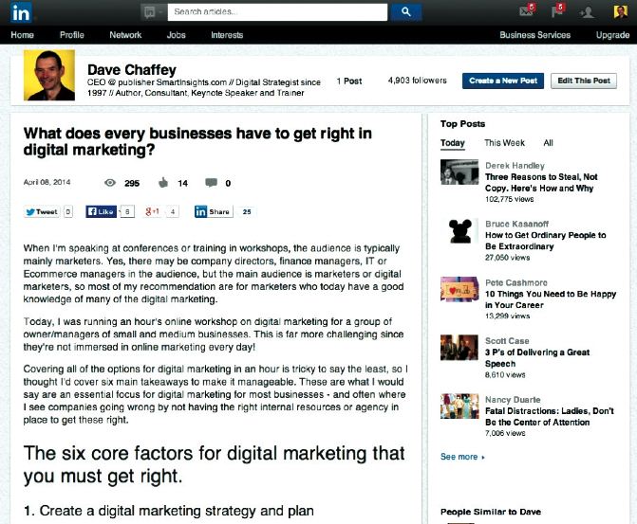This screenshot has width=637, height=524.
Task: Open 10 Things You Need to Be Happy post
Action: click(x=551, y=299)
